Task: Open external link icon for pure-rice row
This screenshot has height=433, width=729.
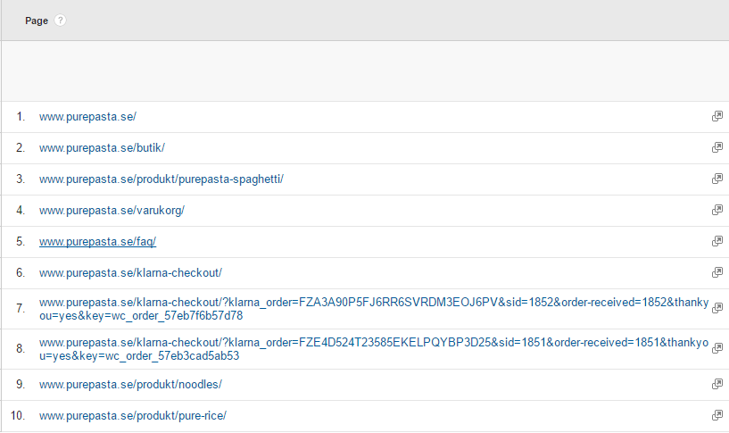Action: tap(717, 415)
